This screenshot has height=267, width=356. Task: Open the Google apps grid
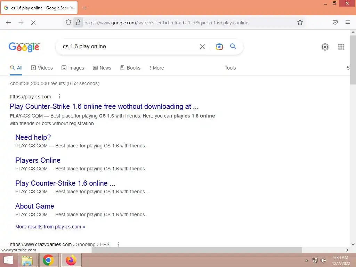341,47
